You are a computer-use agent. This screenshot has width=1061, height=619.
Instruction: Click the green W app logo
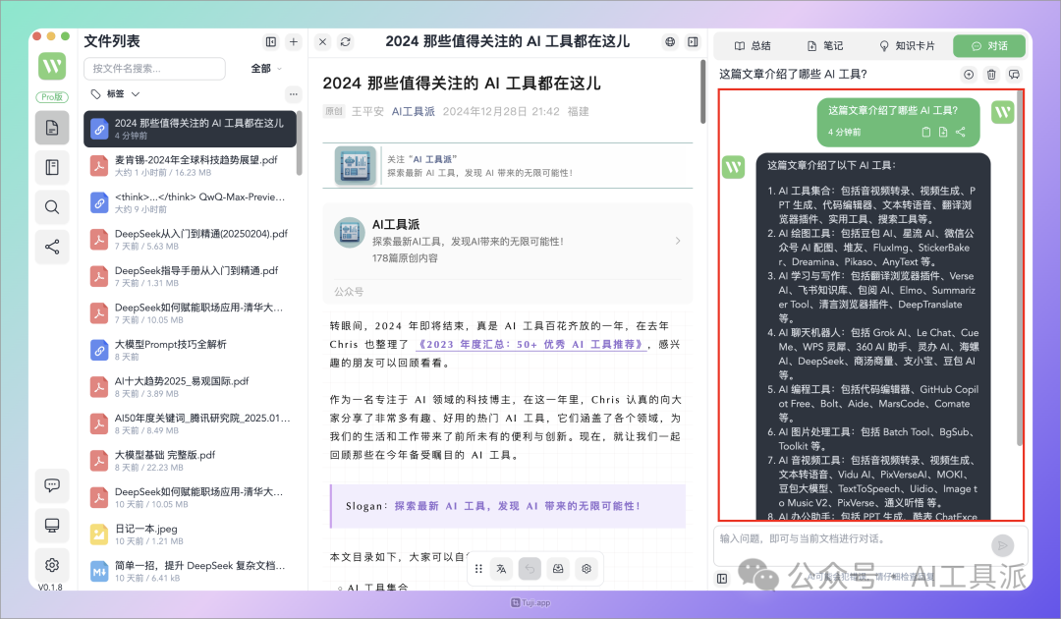(52, 66)
